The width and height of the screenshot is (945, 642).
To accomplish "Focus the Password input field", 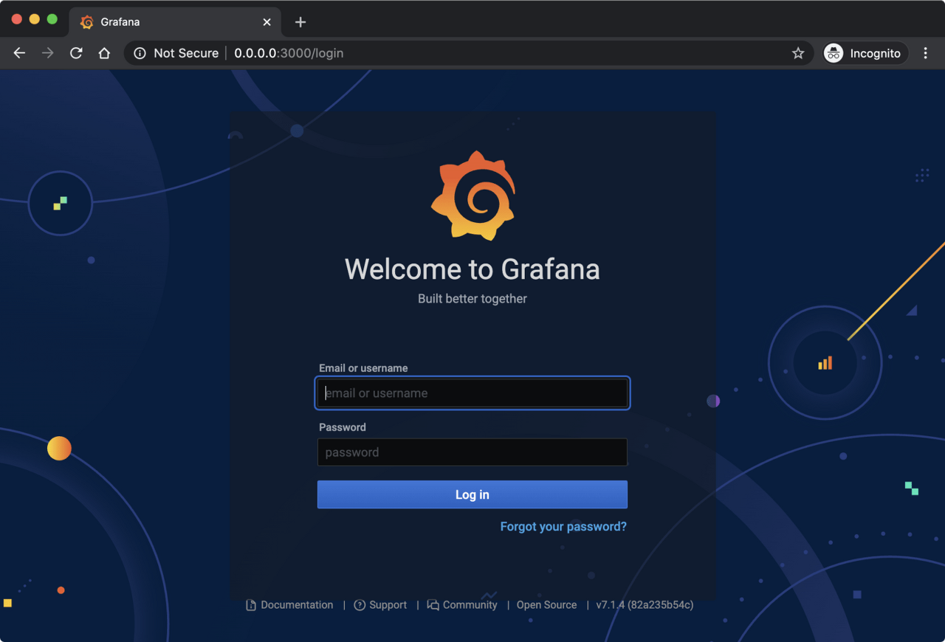I will (472, 452).
